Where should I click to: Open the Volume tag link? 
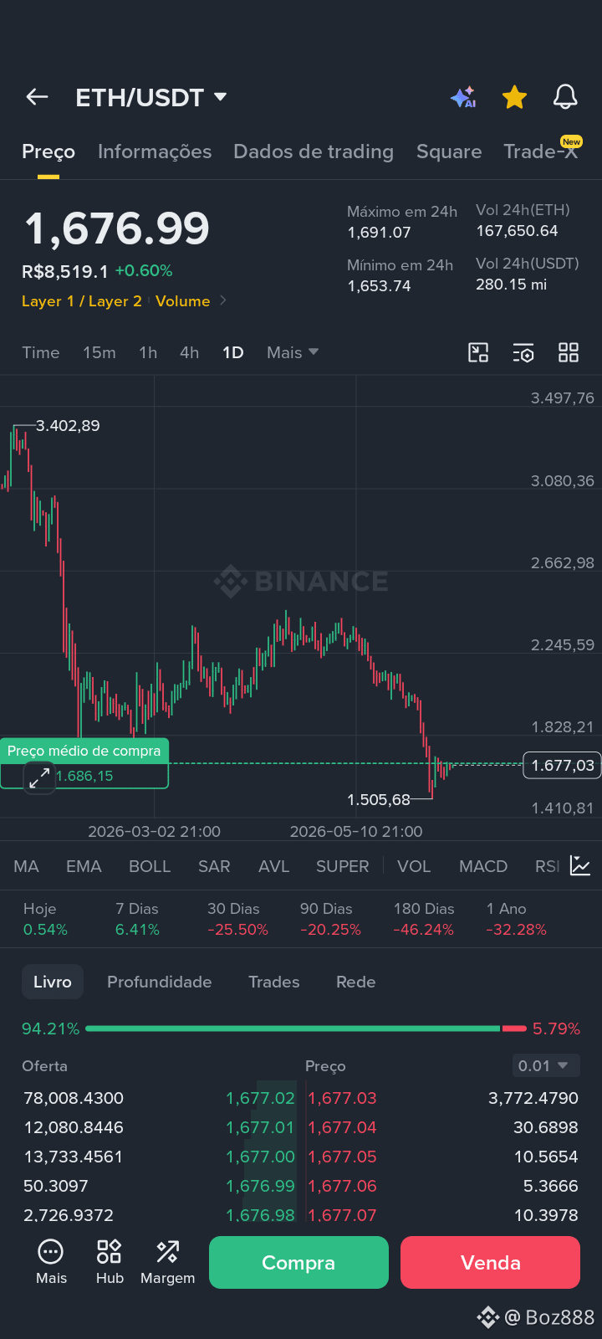[182, 300]
